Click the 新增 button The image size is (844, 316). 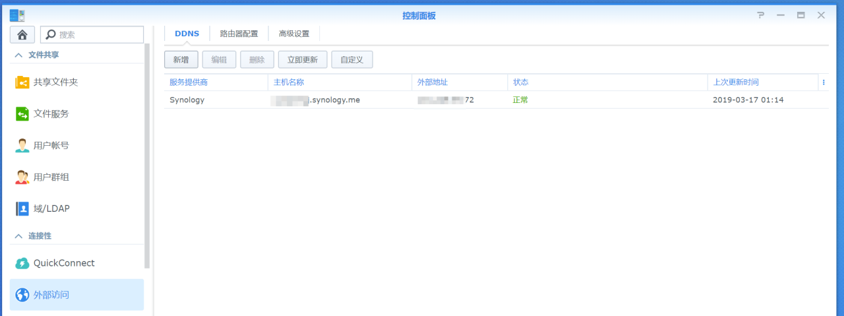pyautogui.click(x=181, y=59)
